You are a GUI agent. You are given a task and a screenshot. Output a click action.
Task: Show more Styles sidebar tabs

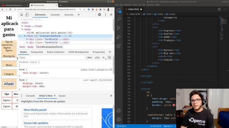110,52
